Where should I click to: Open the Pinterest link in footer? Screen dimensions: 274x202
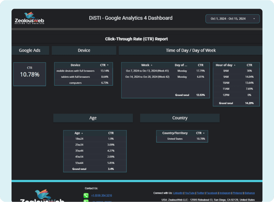pyautogui.click(x=238, y=193)
